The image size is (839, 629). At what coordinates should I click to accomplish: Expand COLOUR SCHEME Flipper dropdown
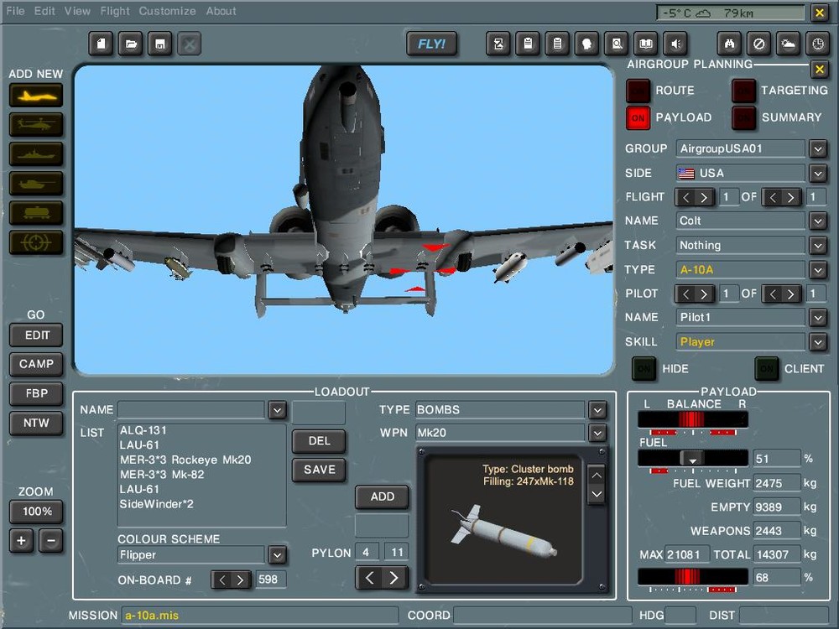[x=277, y=555]
